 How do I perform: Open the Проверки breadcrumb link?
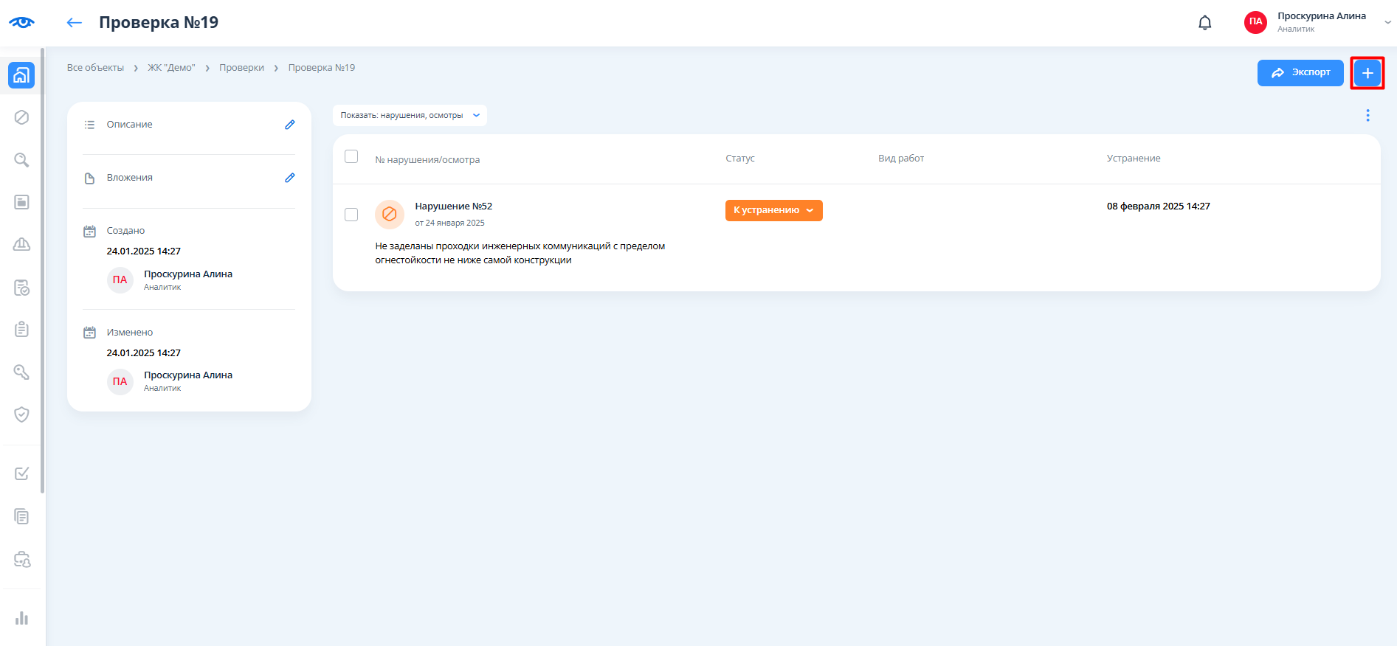pos(241,68)
